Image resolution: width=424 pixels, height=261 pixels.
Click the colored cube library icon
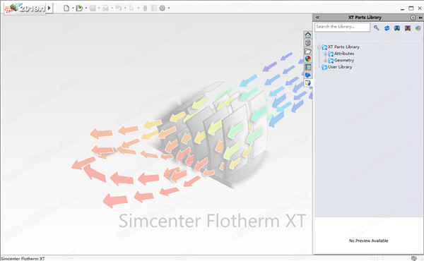pyautogui.click(x=418, y=28)
